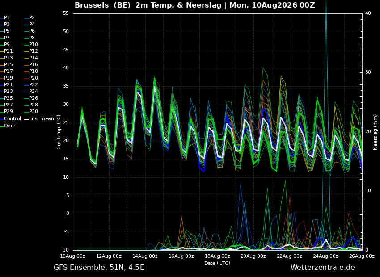Image resolution: width=380 pixels, height=277 pixels.
Task: Click the P21 legend entry
Action: tap(6, 85)
